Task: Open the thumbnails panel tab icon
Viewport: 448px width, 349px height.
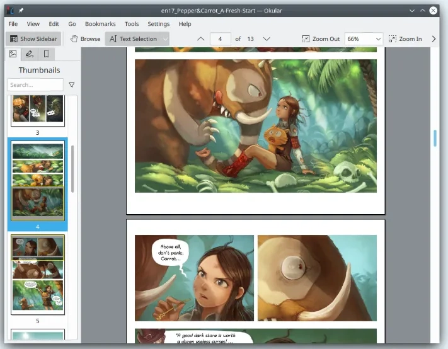Action: tap(13, 54)
